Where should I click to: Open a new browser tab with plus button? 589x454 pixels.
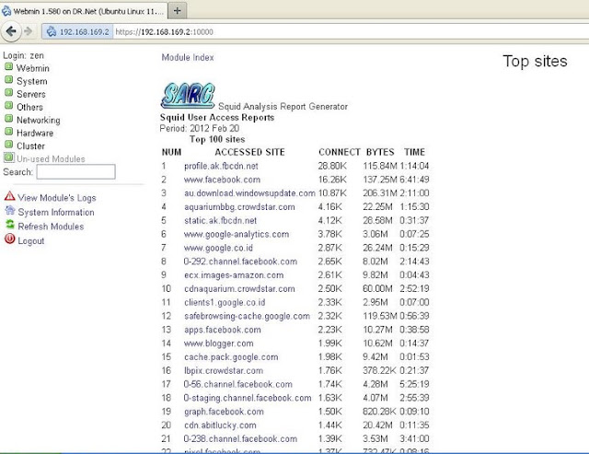(178, 11)
